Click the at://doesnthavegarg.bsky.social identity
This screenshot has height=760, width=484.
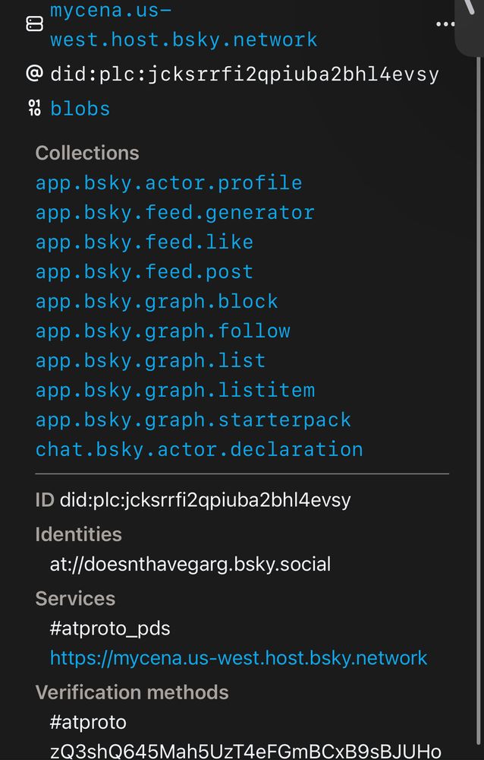pos(190,564)
